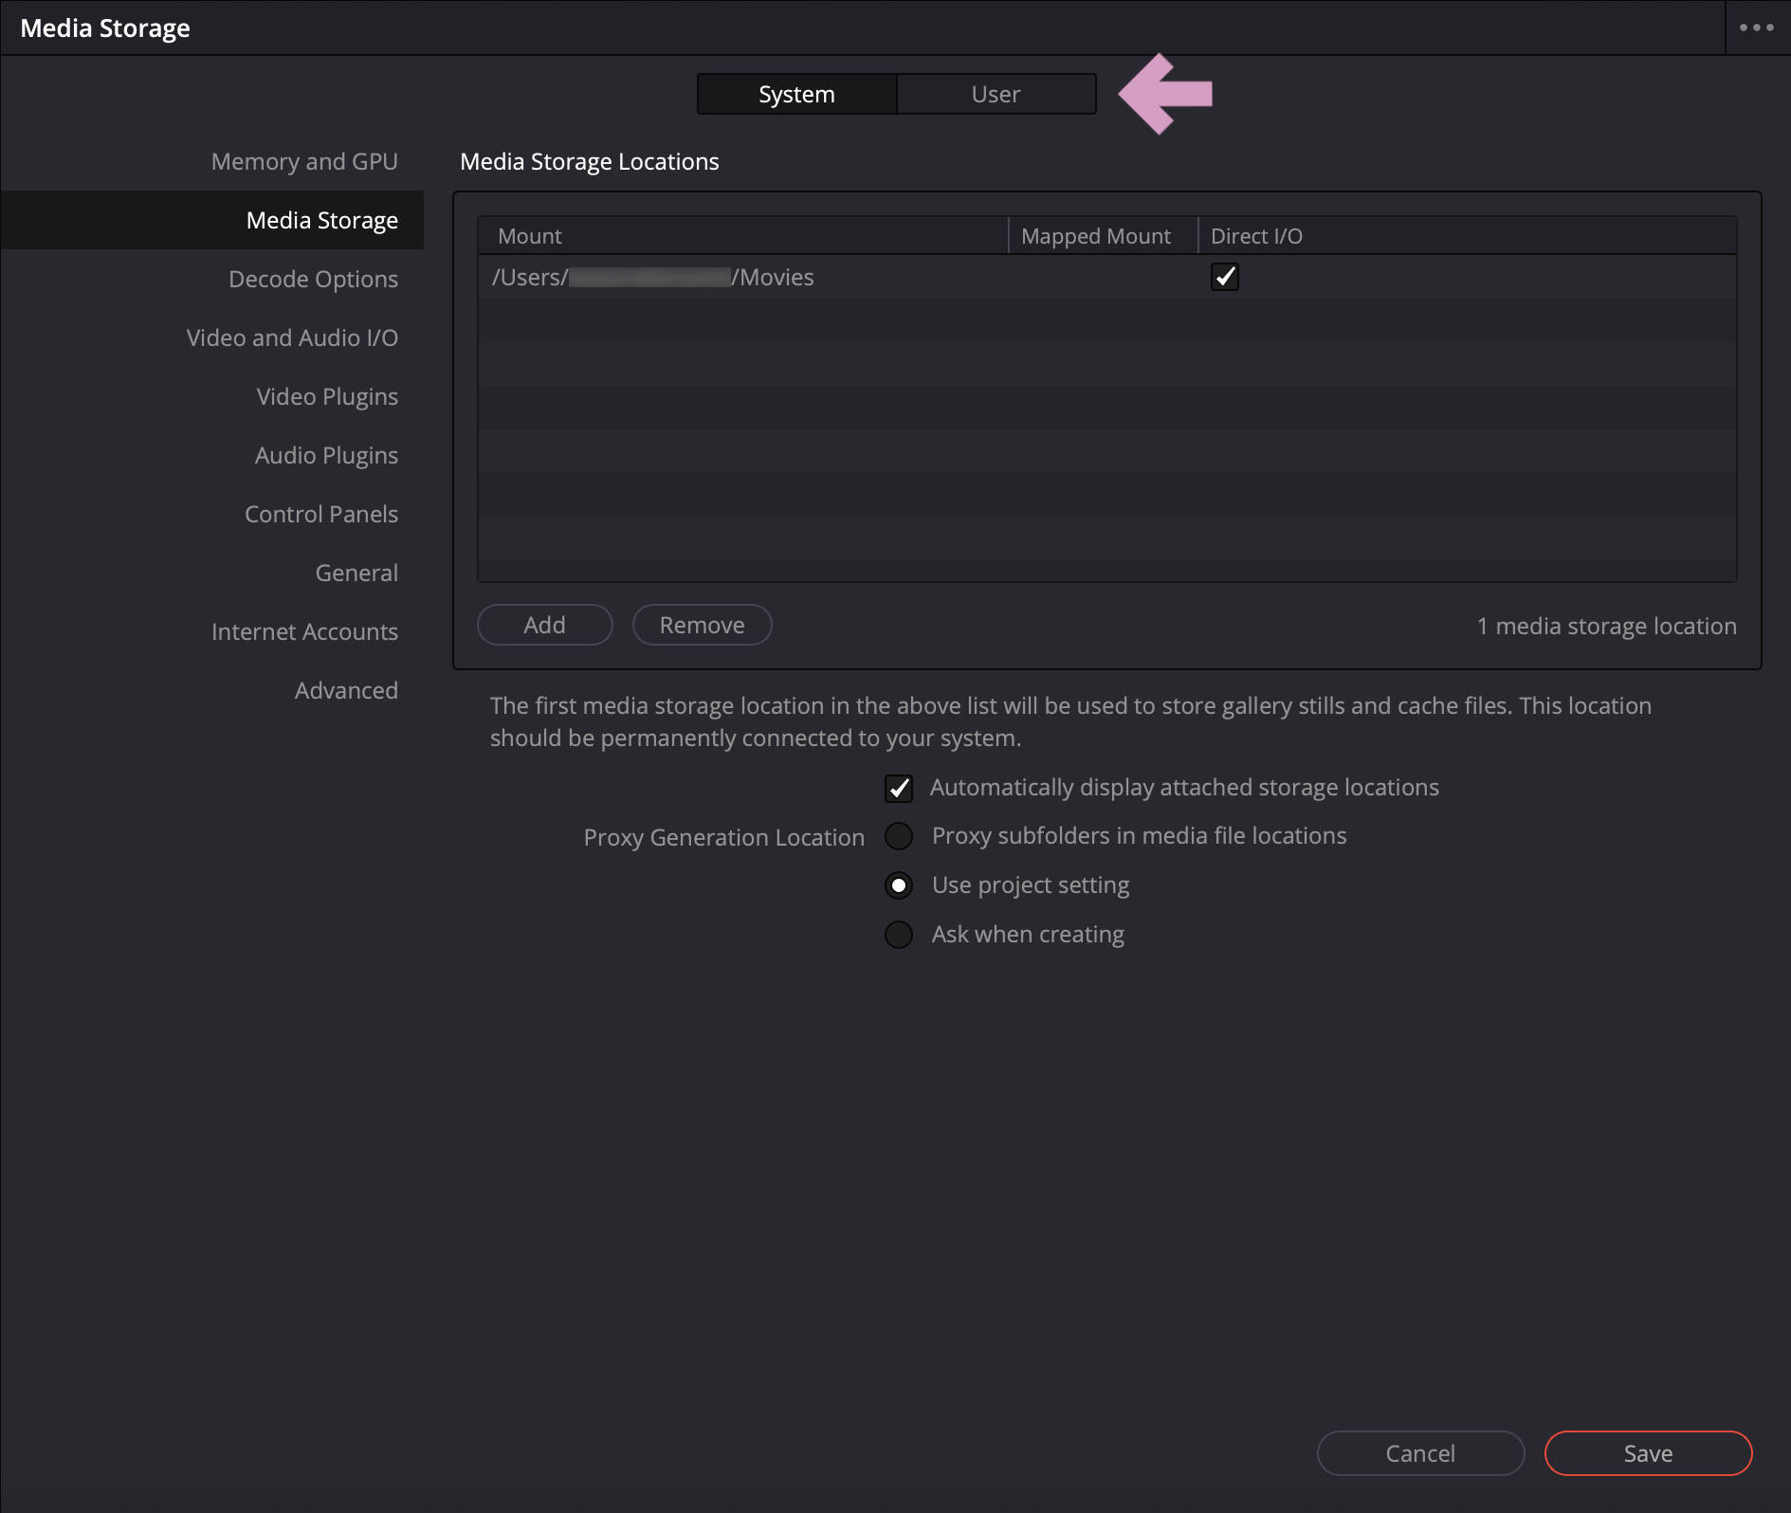
Task: Remove the selected storage location
Action: point(702,625)
